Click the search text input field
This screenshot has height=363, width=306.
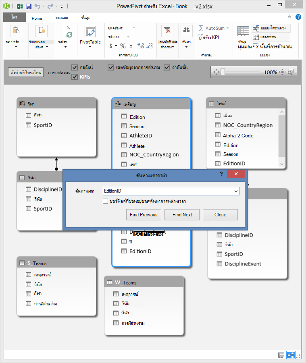pos(171,191)
